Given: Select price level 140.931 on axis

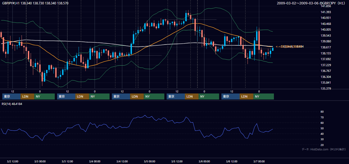Looking at the screenshot, I should pyautogui.click(x=326, y=18).
